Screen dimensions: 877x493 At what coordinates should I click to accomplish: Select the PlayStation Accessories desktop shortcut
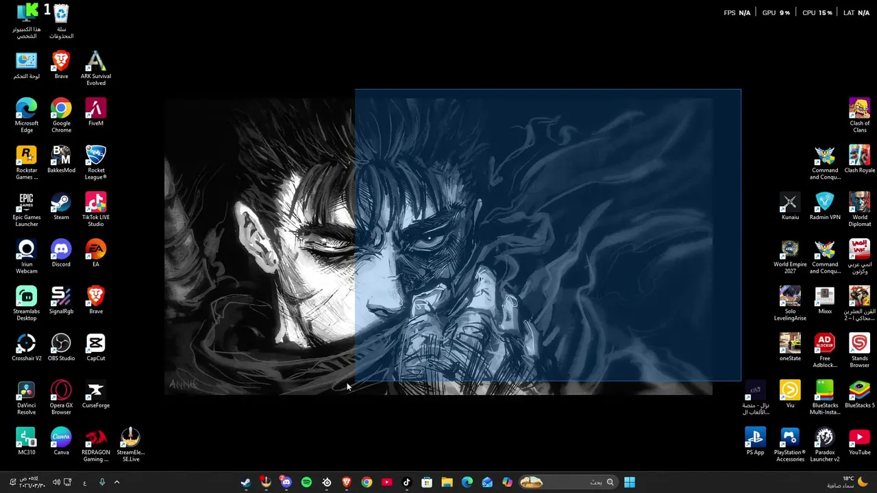(x=790, y=444)
